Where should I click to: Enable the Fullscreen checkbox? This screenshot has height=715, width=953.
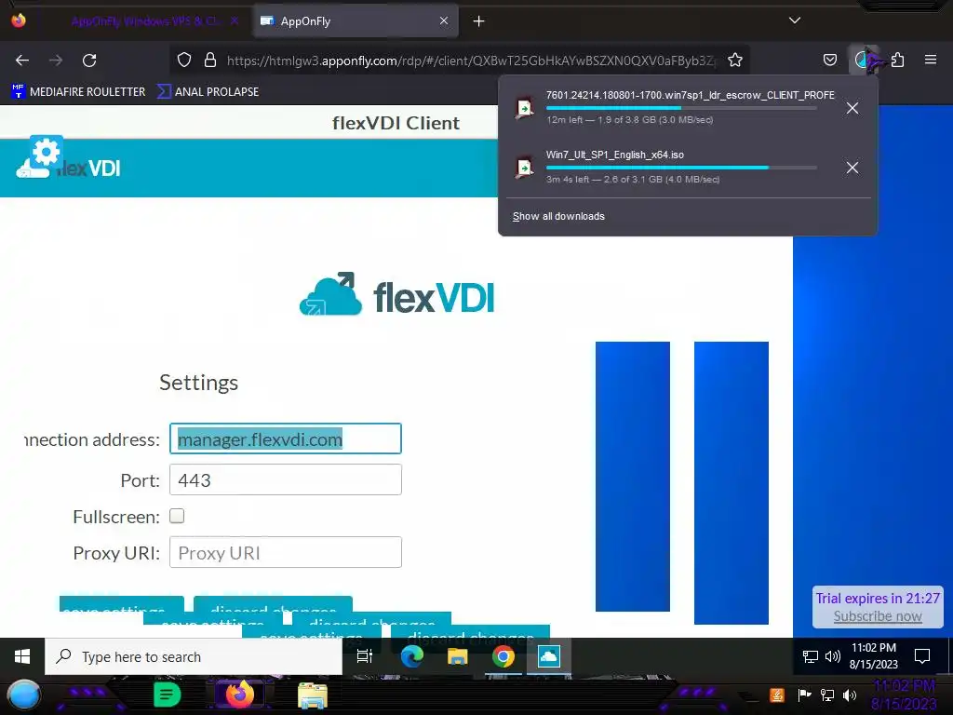(177, 516)
